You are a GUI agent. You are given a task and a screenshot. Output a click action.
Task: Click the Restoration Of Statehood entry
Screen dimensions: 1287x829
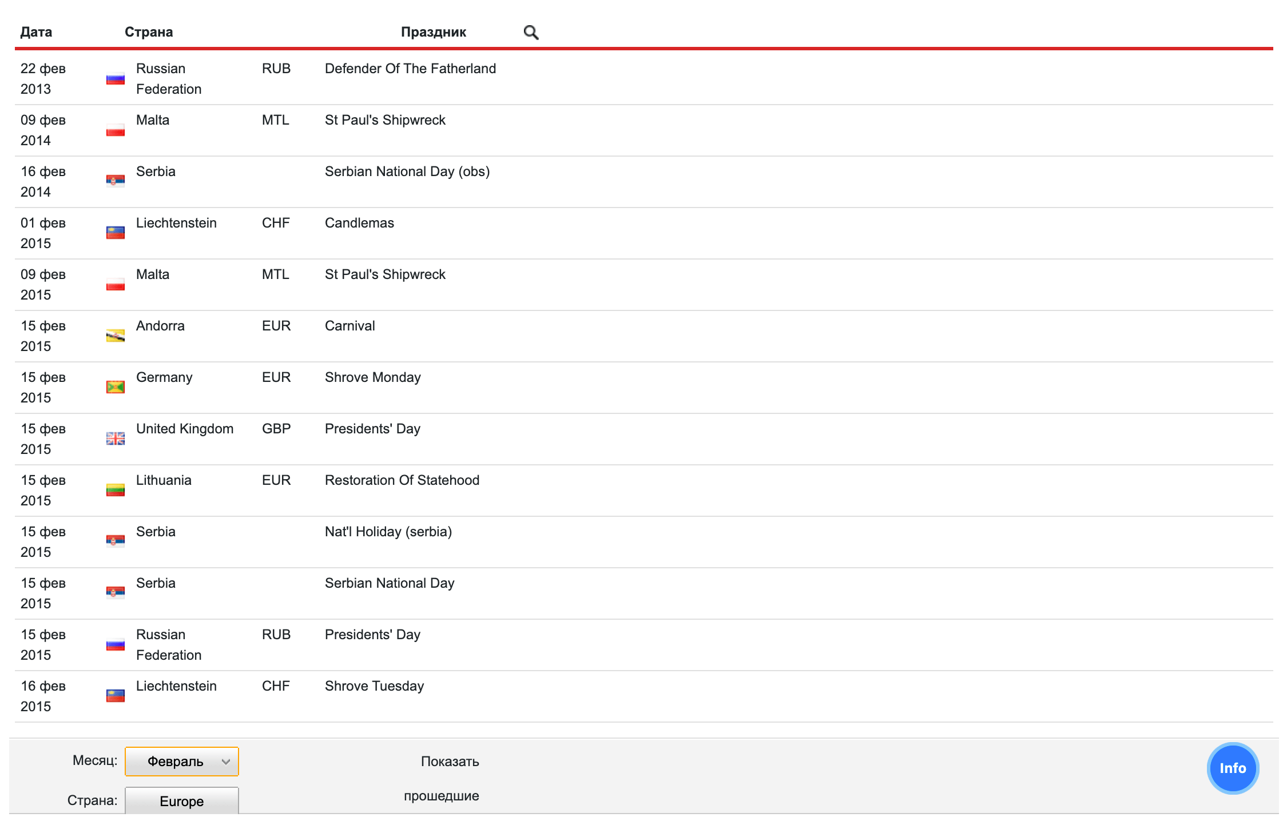(x=402, y=480)
